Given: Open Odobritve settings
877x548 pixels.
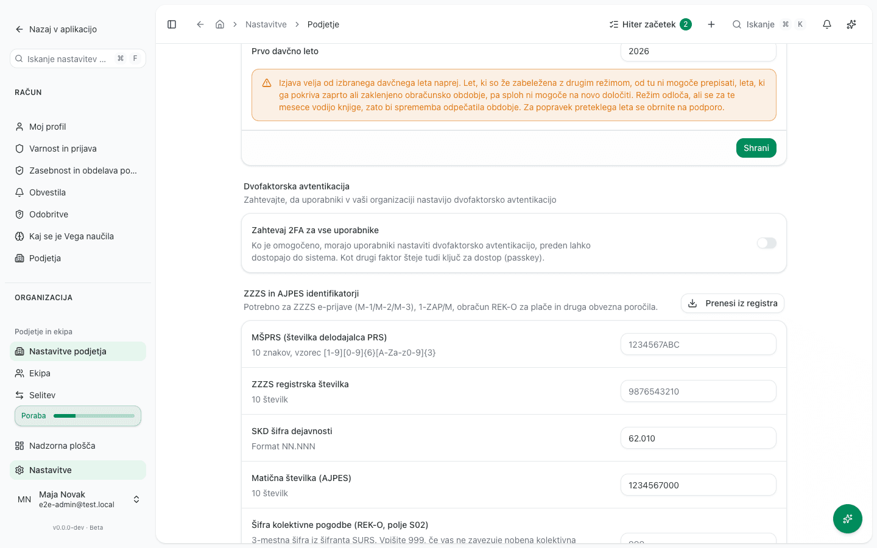Looking at the screenshot, I should click(x=78, y=214).
